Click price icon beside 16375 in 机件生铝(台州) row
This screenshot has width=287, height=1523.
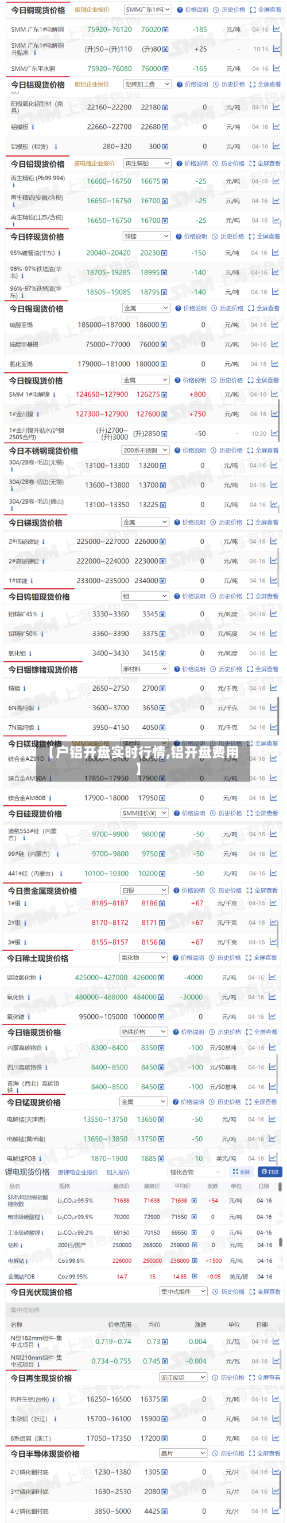pyautogui.click(x=164, y=1399)
